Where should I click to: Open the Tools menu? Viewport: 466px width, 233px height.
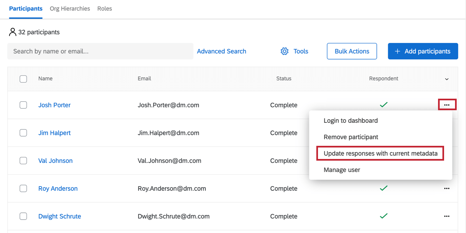(301, 51)
